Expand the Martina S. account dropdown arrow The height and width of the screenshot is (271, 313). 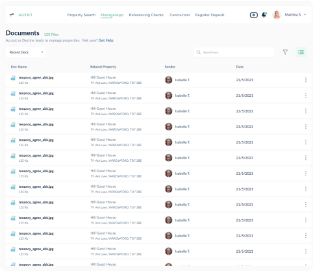point(305,15)
